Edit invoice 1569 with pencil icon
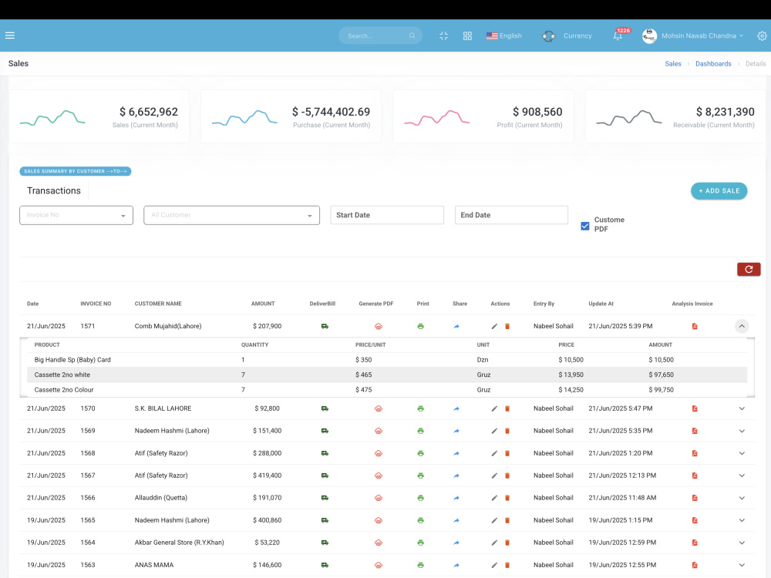This screenshot has width=771, height=578. click(x=494, y=431)
